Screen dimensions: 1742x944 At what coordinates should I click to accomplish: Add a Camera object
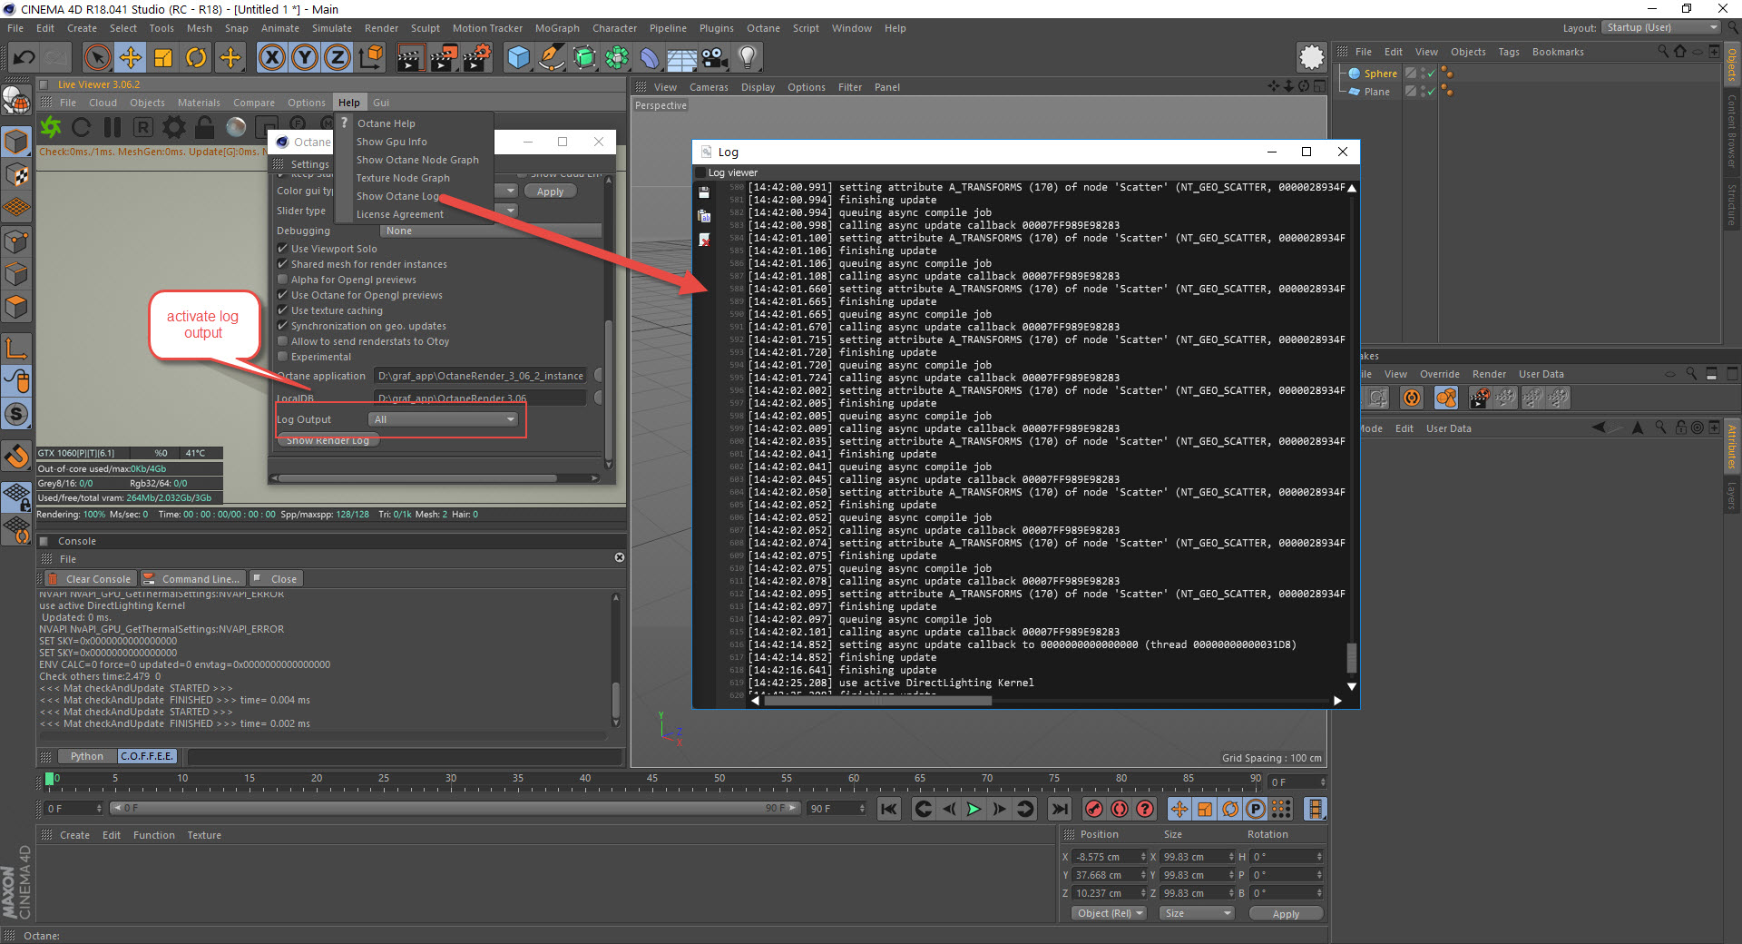pyautogui.click(x=715, y=57)
